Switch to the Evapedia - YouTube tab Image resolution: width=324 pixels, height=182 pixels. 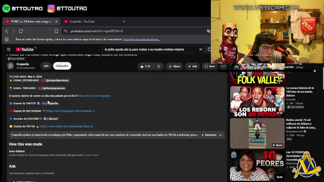tap(82, 22)
